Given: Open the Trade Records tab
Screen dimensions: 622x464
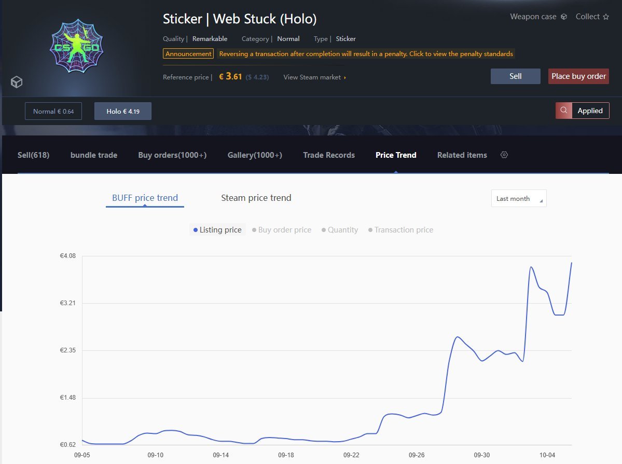Looking at the screenshot, I should coord(329,155).
